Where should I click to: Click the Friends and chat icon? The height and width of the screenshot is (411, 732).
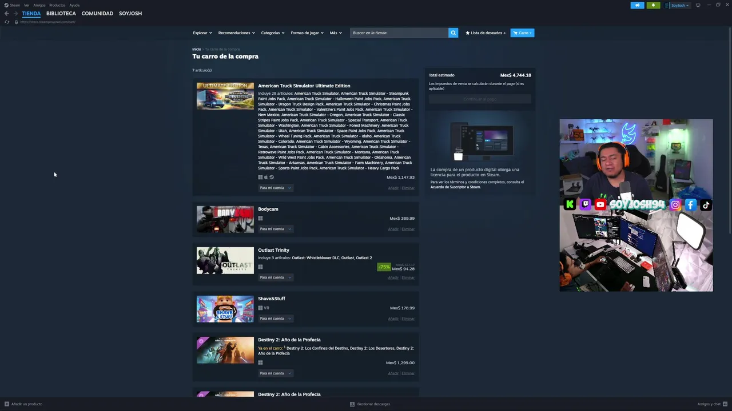(x=725, y=404)
